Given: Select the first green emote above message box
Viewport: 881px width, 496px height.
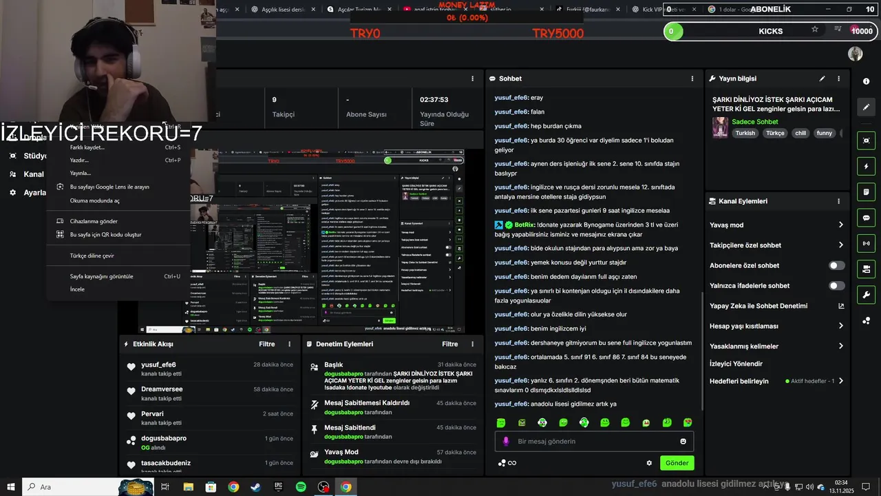Looking at the screenshot, I should pos(501,422).
